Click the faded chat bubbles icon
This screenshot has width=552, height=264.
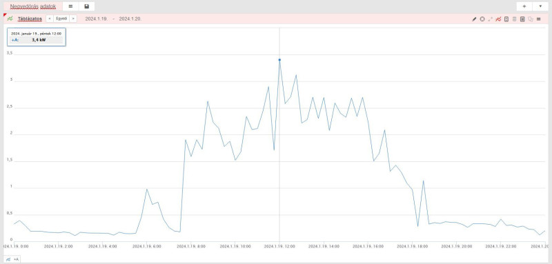point(531,19)
